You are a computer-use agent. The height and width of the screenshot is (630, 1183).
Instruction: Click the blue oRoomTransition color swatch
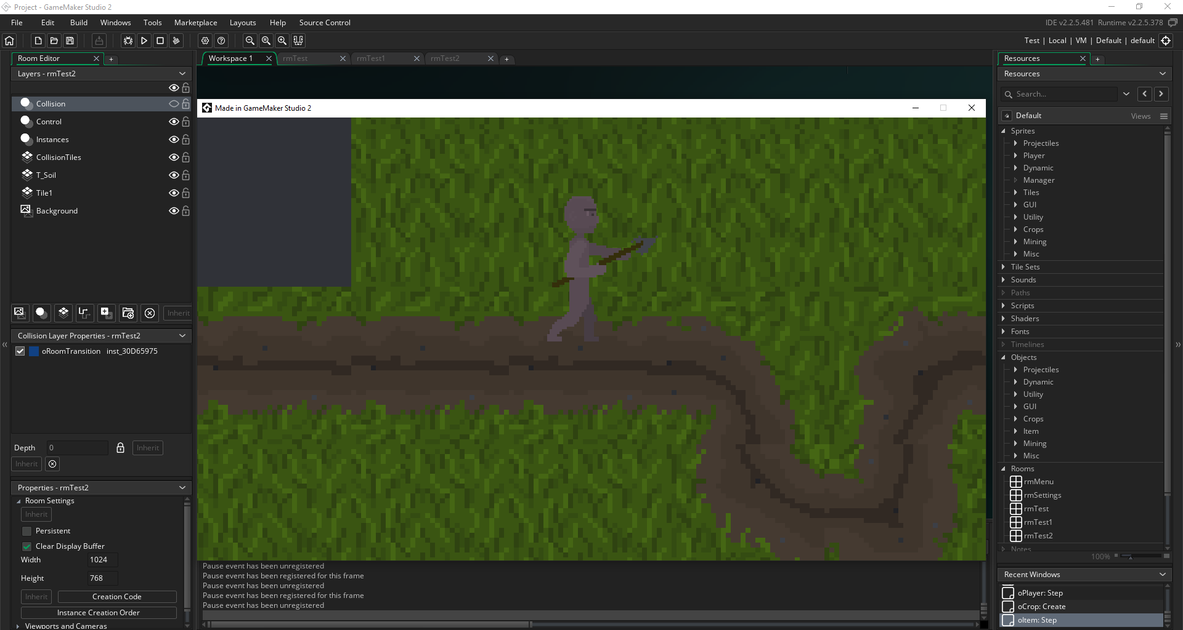35,351
